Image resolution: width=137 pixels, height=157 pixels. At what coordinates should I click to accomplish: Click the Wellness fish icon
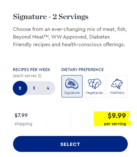point(117,84)
